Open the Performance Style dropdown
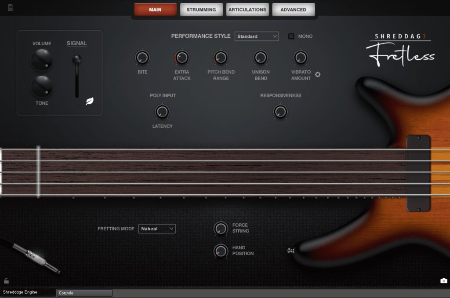450x298 pixels. [x=257, y=36]
